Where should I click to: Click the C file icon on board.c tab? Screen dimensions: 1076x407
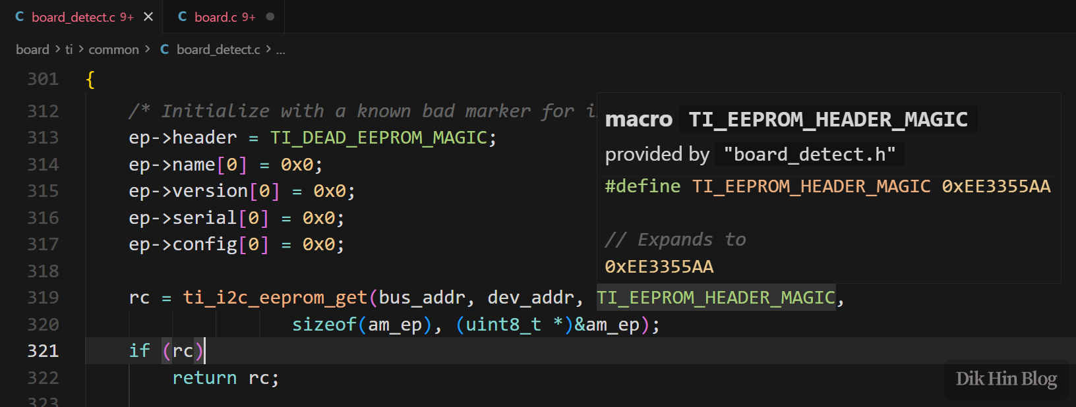[183, 16]
